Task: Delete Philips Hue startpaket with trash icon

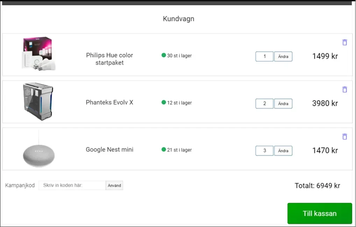Action: click(x=344, y=42)
